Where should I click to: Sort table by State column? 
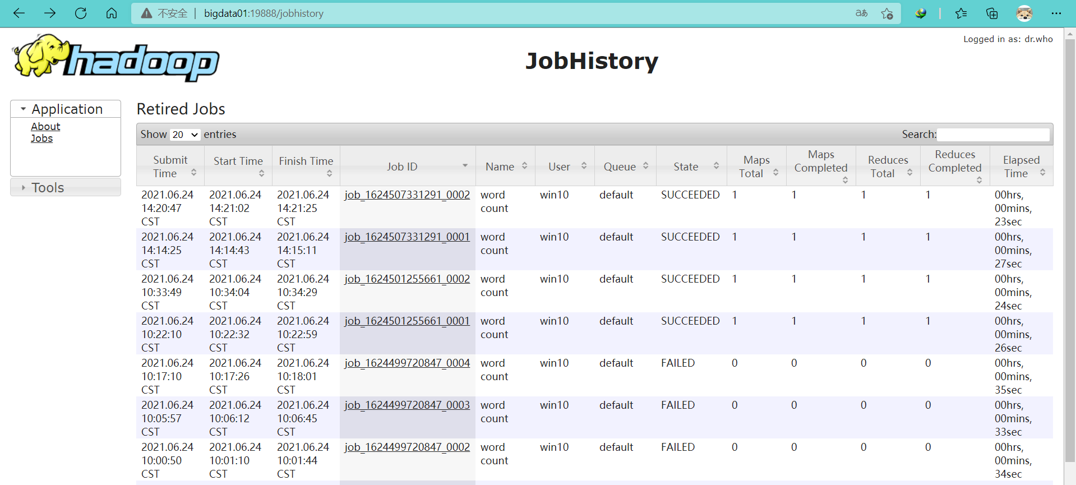(x=691, y=166)
